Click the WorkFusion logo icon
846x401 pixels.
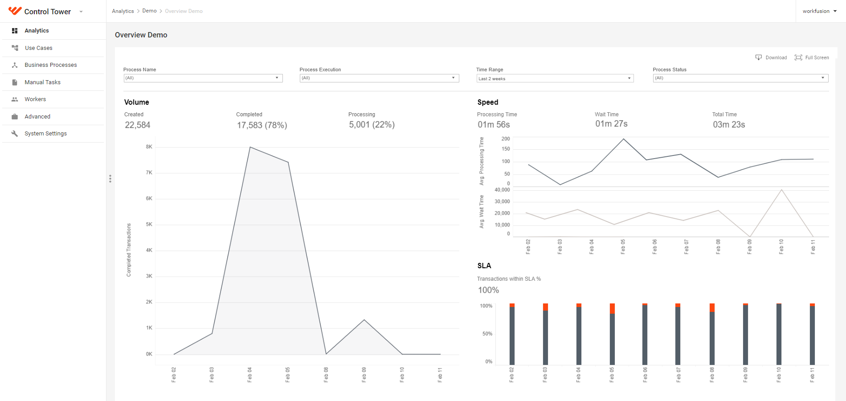point(15,11)
